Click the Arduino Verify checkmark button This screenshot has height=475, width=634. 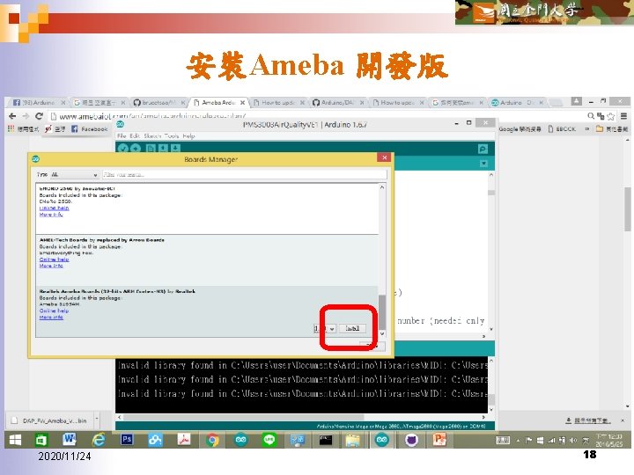click(x=123, y=149)
